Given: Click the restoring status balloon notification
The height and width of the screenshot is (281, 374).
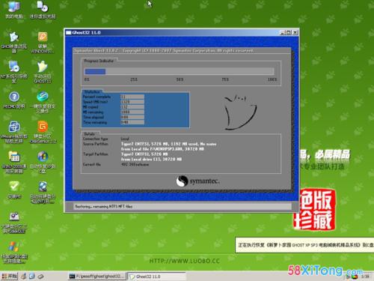Looking at the screenshot, I should point(304,245).
